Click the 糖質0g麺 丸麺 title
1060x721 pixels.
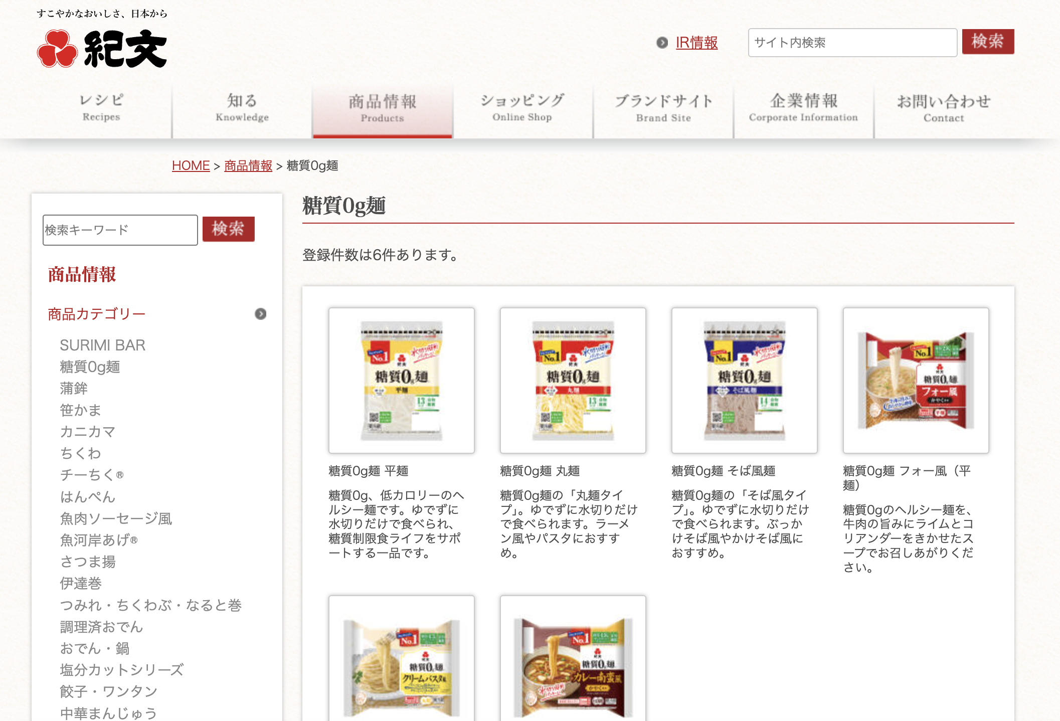point(540,470)
